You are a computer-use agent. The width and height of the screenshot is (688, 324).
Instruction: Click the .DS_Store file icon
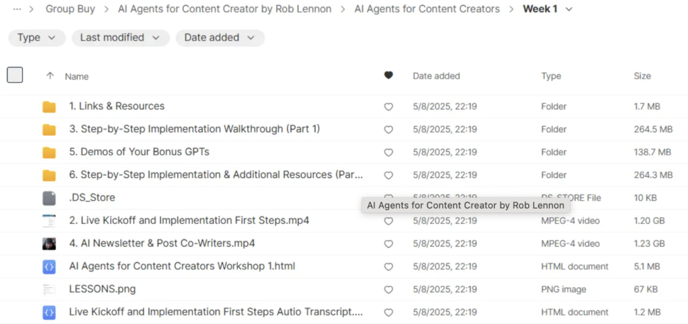[49, 198]
